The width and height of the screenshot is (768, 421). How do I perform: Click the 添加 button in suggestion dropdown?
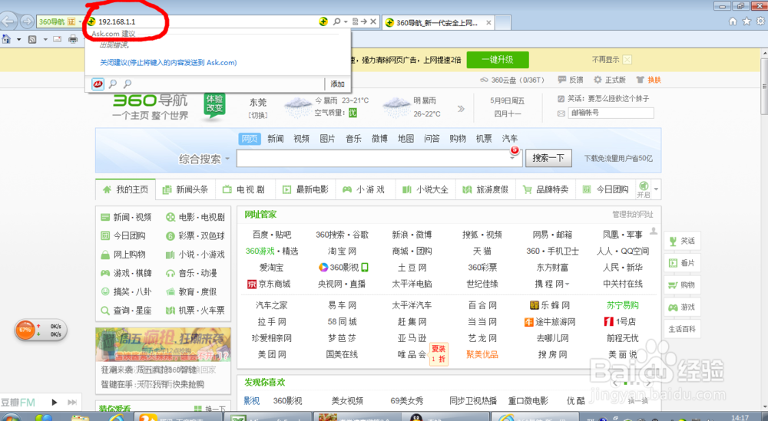click(x=337, y=84)
